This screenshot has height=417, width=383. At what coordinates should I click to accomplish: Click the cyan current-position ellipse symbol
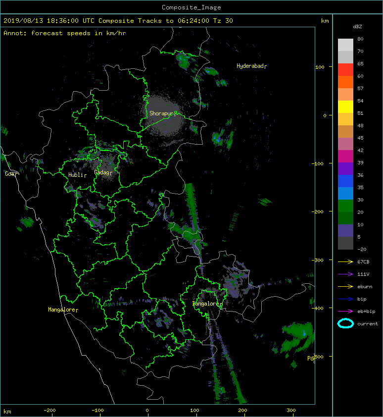[345, 323]
